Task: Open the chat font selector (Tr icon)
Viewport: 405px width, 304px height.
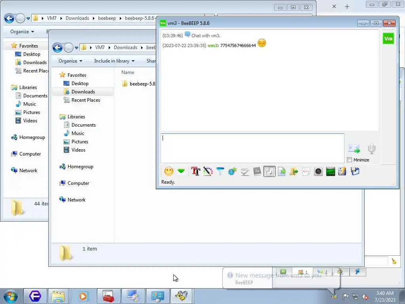Action: click(x=195, y=171)
